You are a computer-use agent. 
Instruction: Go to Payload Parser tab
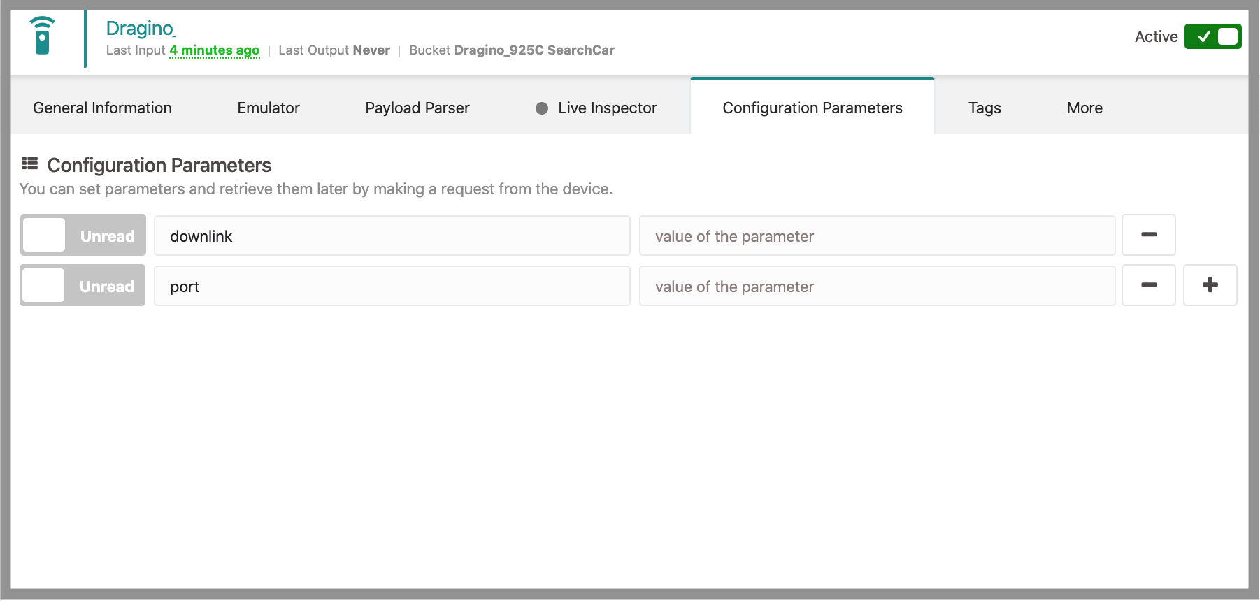coord(417,108)
